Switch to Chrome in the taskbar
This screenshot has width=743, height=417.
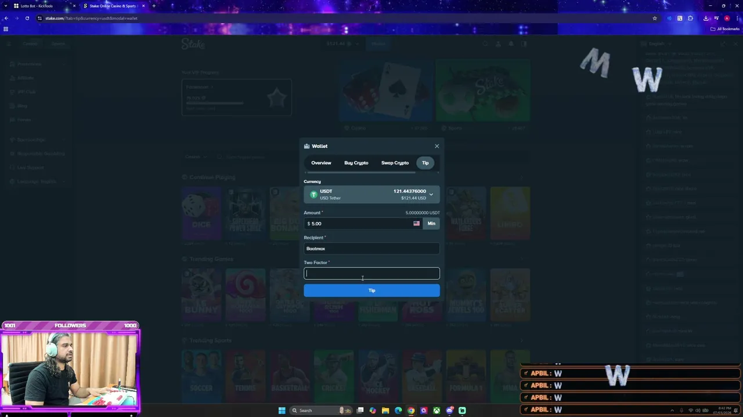411,411
